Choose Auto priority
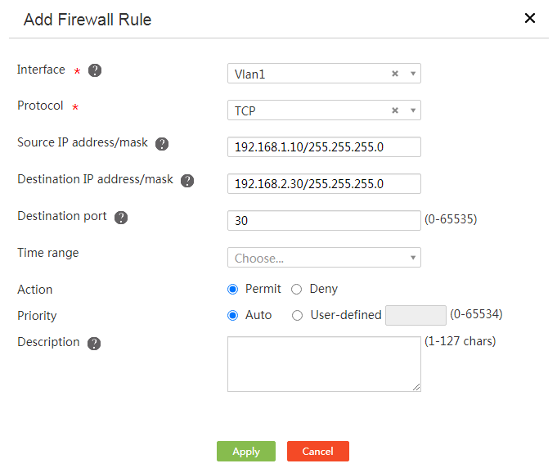 click(x=232, y=315)
